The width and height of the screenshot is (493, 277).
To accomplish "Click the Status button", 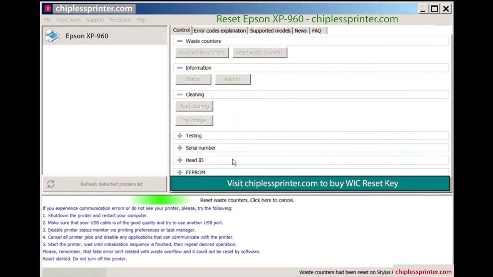I will (193, 79).
